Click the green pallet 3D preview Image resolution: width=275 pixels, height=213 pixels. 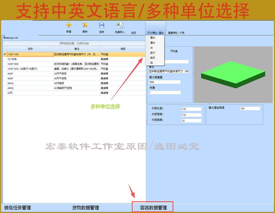(x=233, y=75)
